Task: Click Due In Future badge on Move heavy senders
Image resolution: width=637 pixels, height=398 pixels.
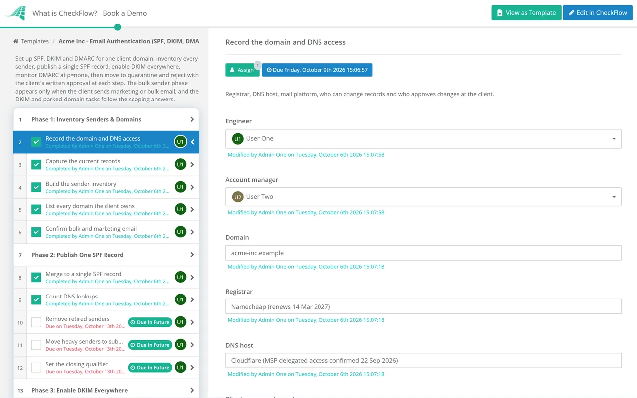Action: pyautogui.click(x=150, y=345)
